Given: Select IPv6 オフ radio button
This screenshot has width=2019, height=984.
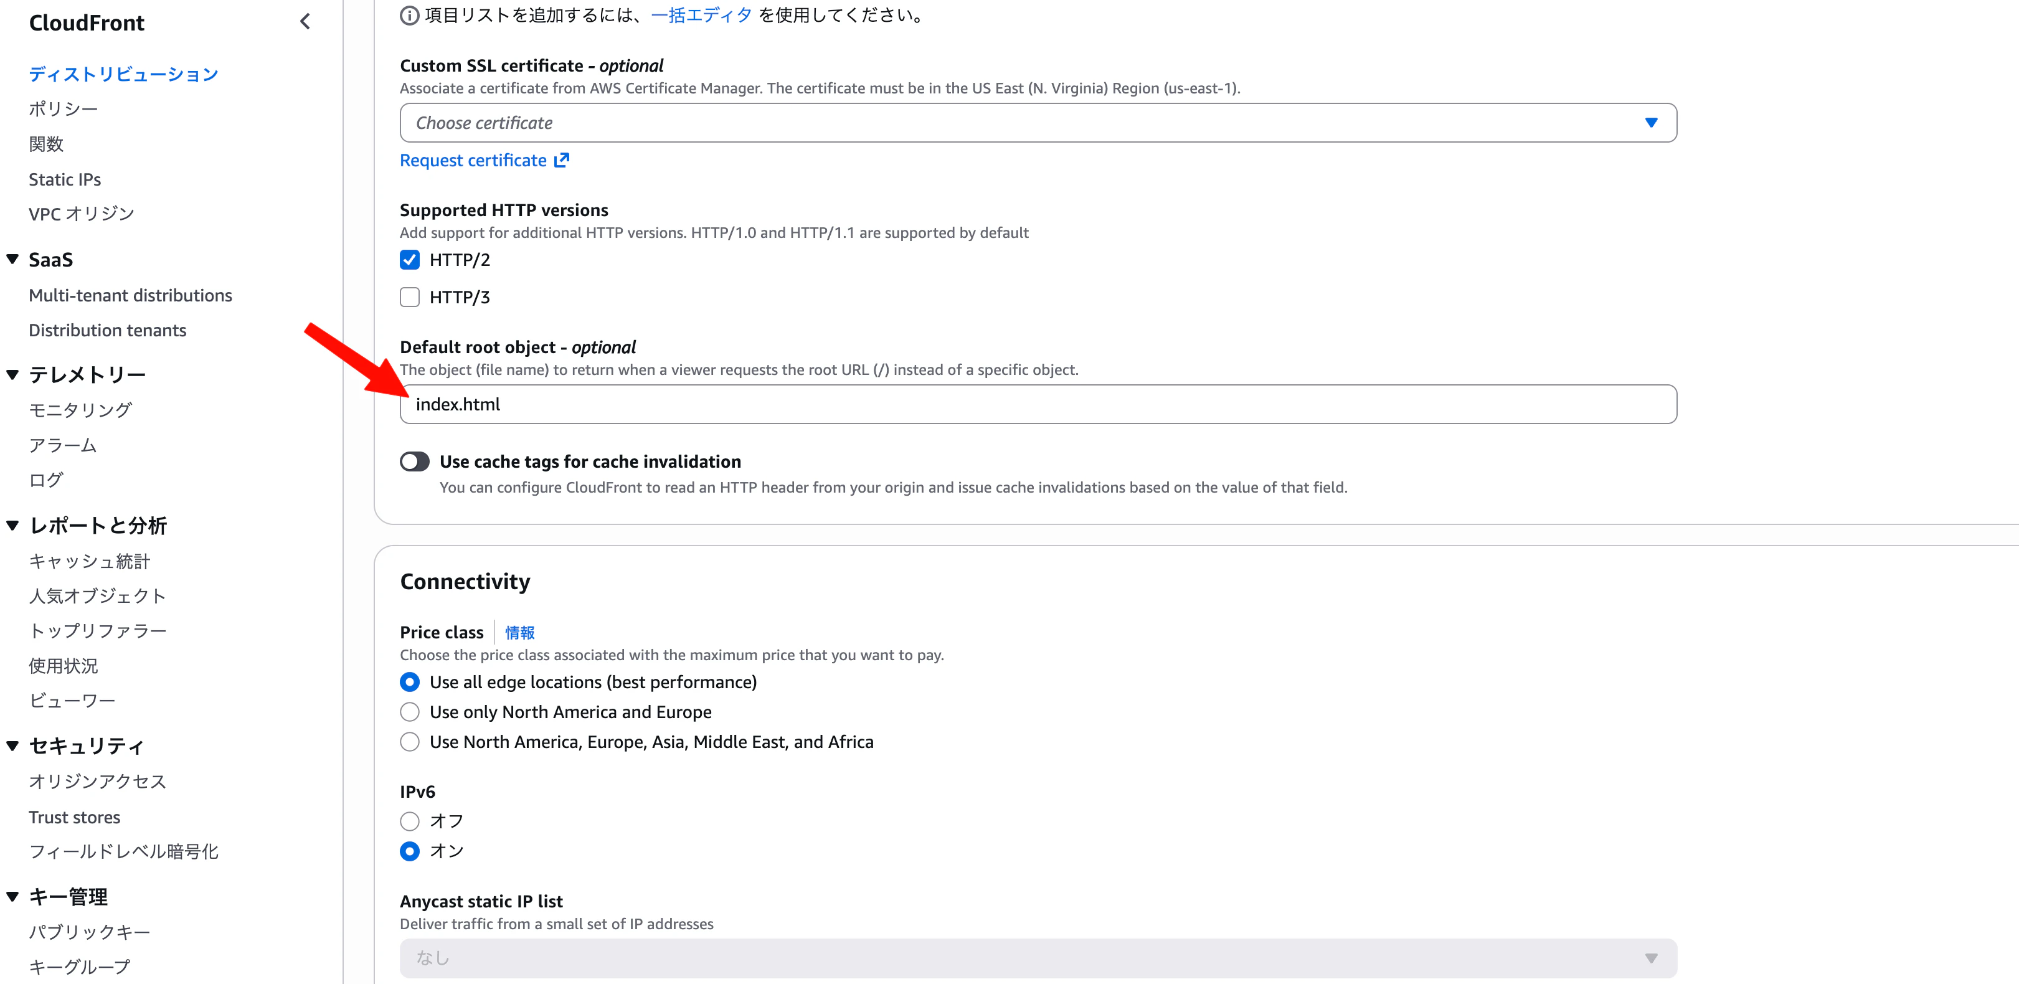Looking at the screenshot, I should pos(410,821).
